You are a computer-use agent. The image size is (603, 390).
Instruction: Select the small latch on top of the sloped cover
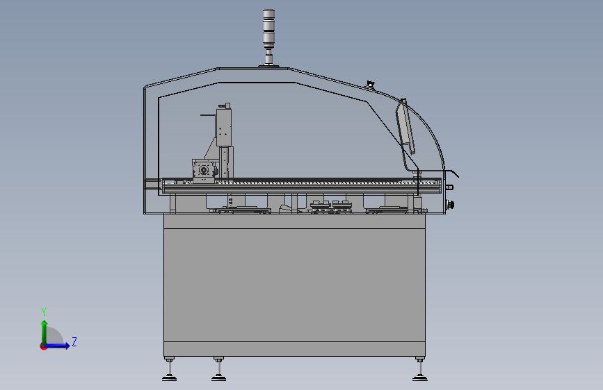click(370, 84)
